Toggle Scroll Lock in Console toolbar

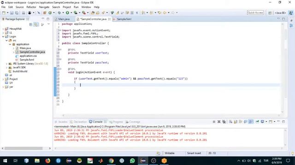click(236, 122)
